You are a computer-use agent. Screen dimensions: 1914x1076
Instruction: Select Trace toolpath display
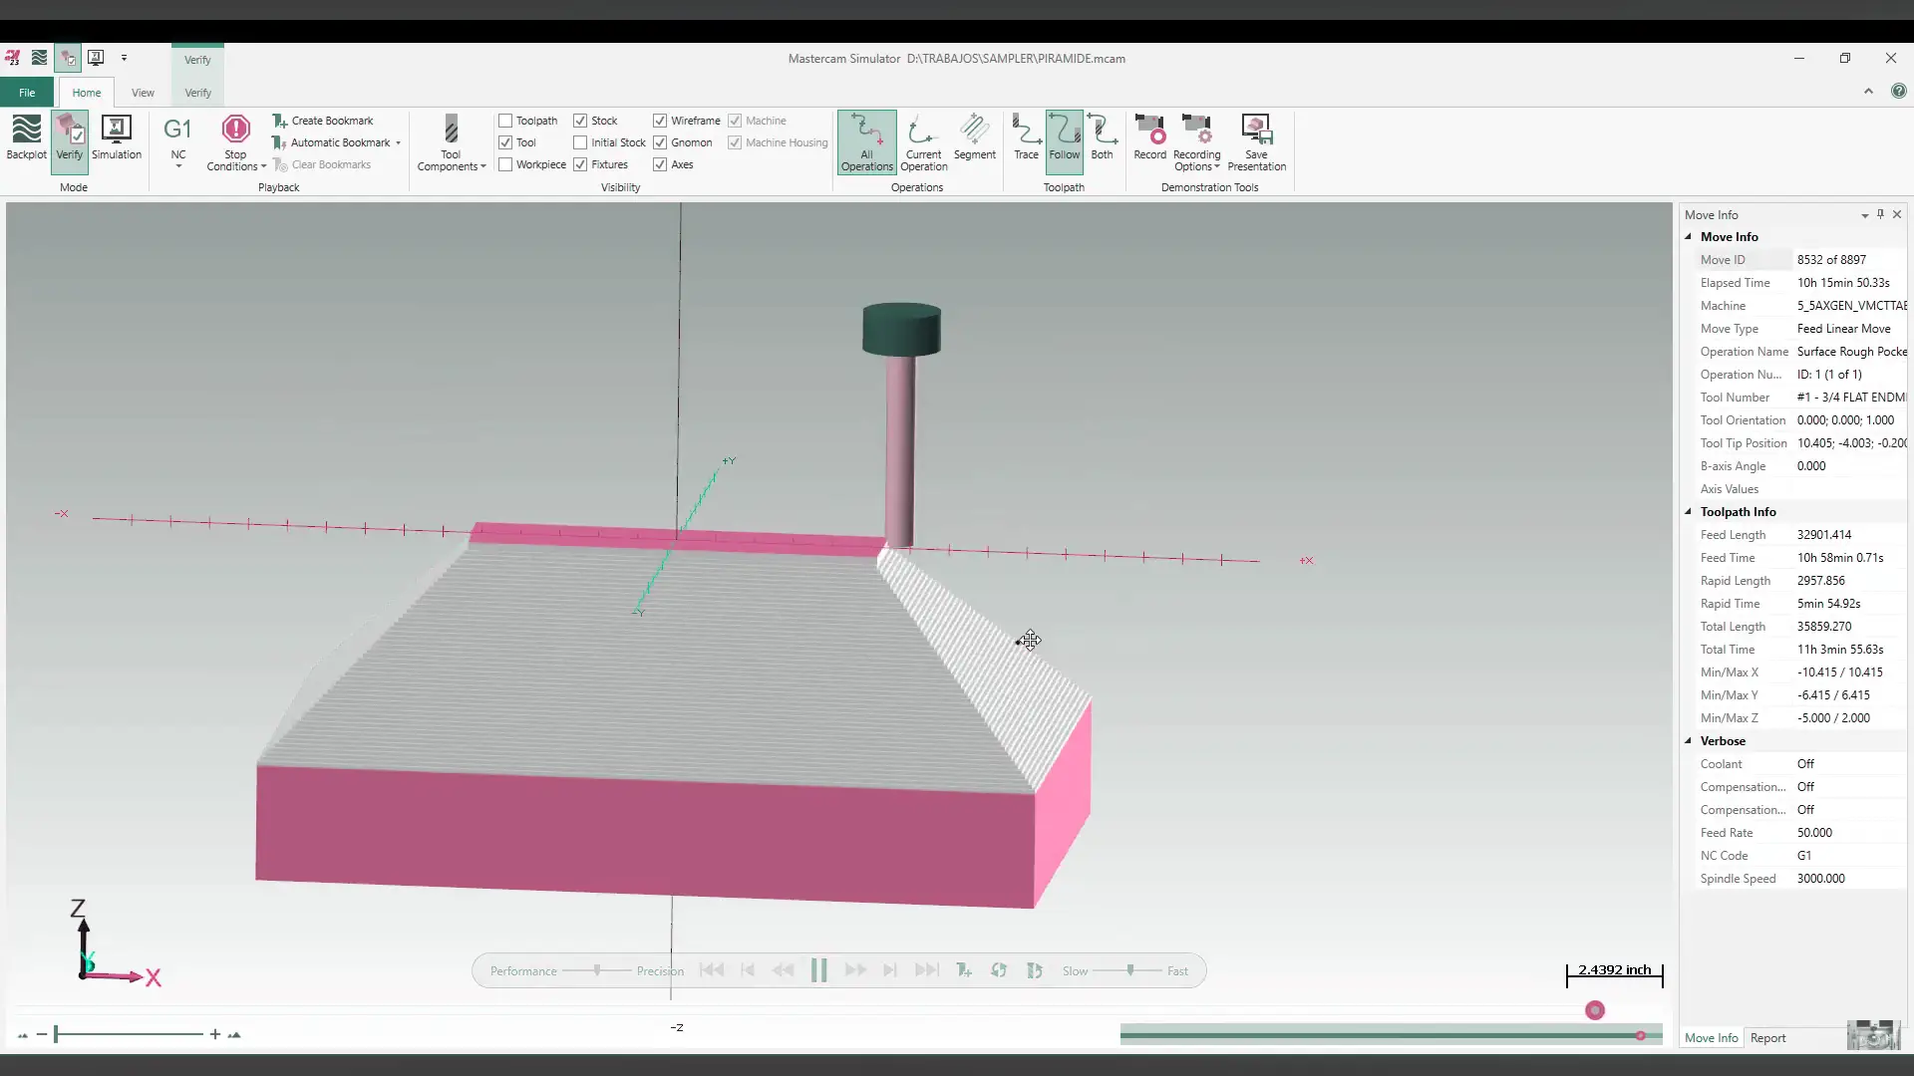coord(1026,136)
